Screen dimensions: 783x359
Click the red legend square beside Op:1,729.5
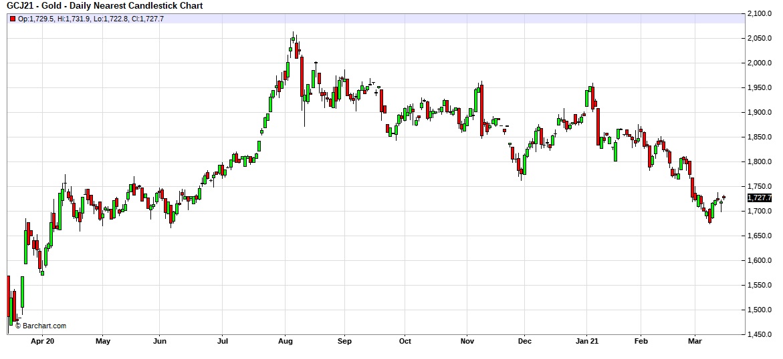point(13,19)
